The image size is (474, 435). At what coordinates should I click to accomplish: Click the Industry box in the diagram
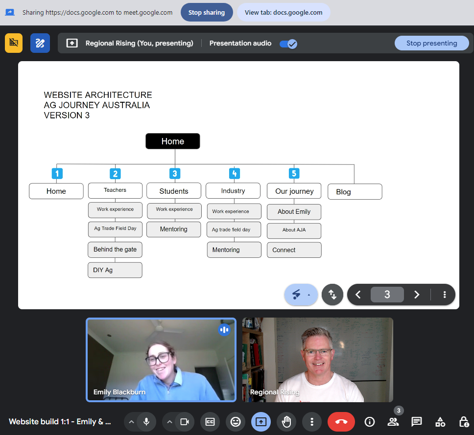pos(233,191)
